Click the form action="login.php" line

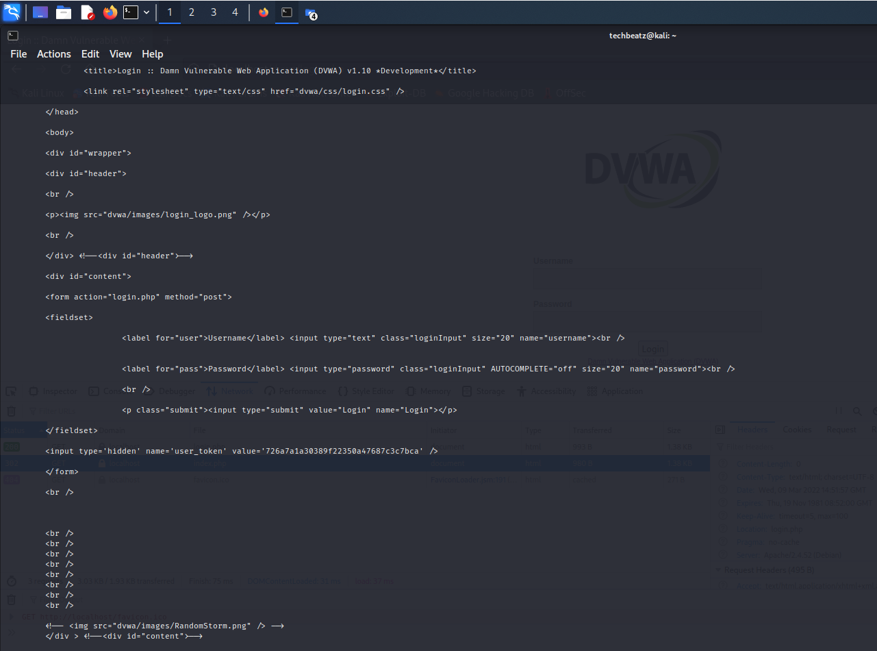tap(139, 297)
